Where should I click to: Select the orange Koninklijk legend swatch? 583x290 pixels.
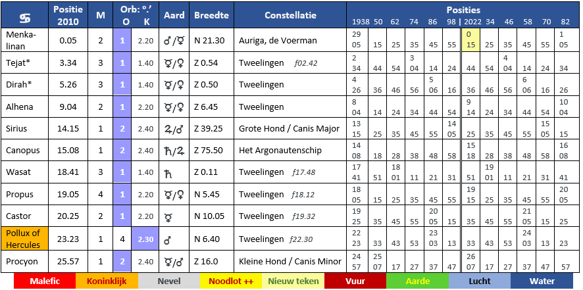(107, 281)
